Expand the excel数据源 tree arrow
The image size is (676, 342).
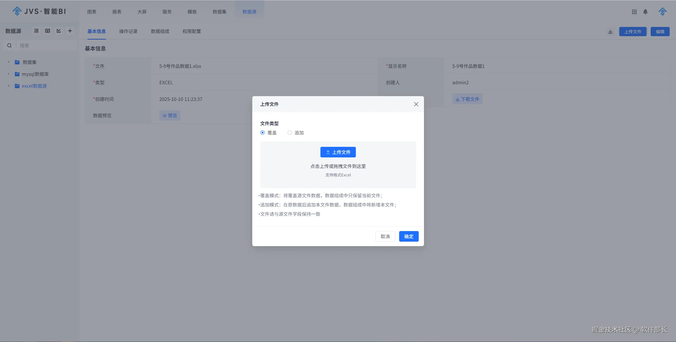pos(8,86)
